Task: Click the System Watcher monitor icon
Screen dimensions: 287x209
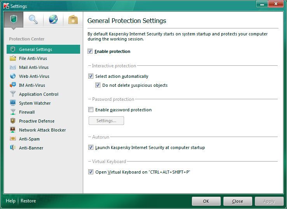Action: click(x=13, y=103)
